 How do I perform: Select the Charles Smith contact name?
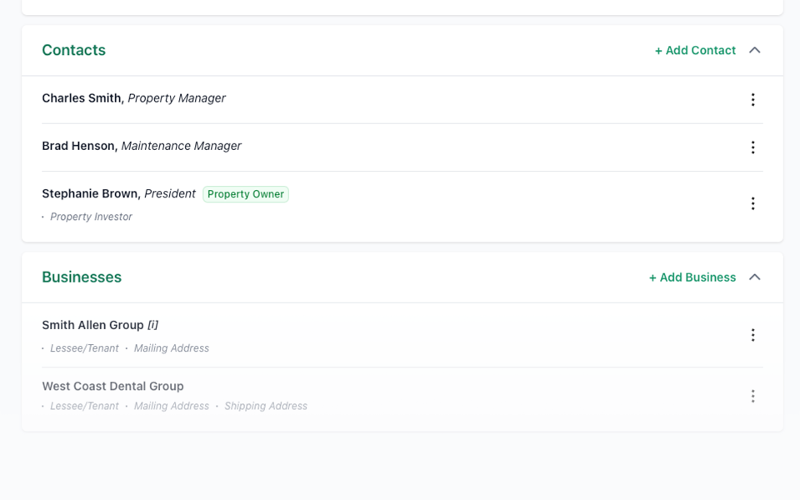tap(82, 98)
